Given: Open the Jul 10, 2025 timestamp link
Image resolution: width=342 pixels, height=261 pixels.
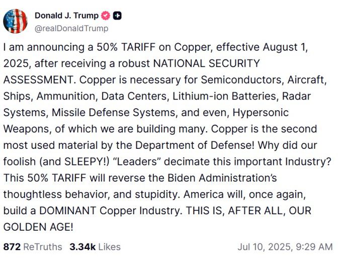Looking at the screenshot, I should (285, 247).
